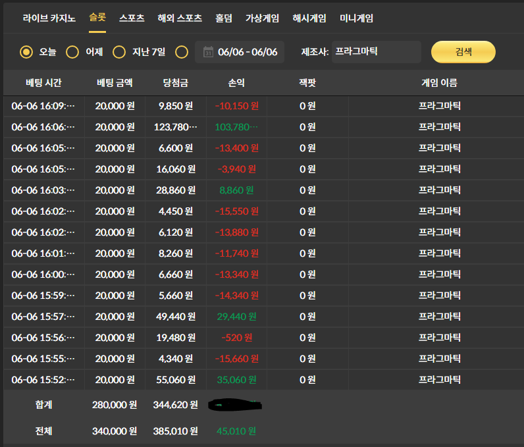Open the 해외 스포츠 tab
This screenshot has width=524, height=447.
pyautogui.click(x=180, y=18)
